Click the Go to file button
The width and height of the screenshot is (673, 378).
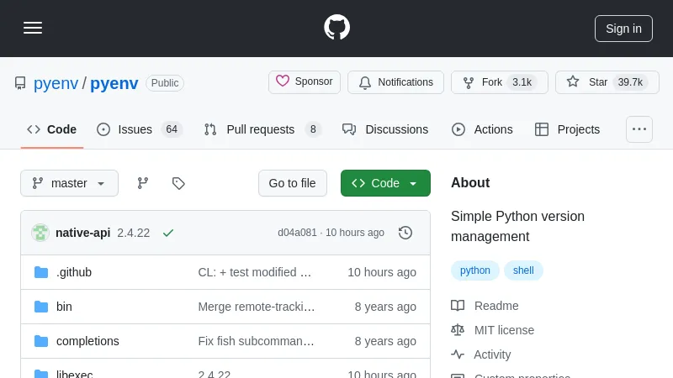[292, 183]
